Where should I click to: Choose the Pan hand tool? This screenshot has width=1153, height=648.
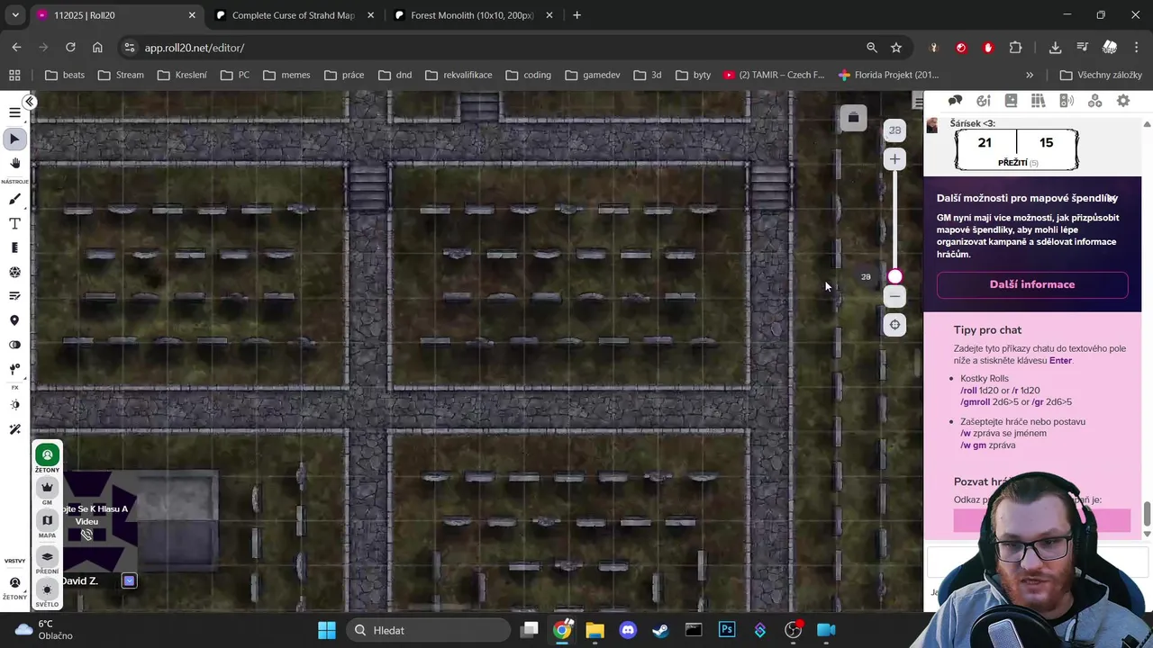point(14,163)
